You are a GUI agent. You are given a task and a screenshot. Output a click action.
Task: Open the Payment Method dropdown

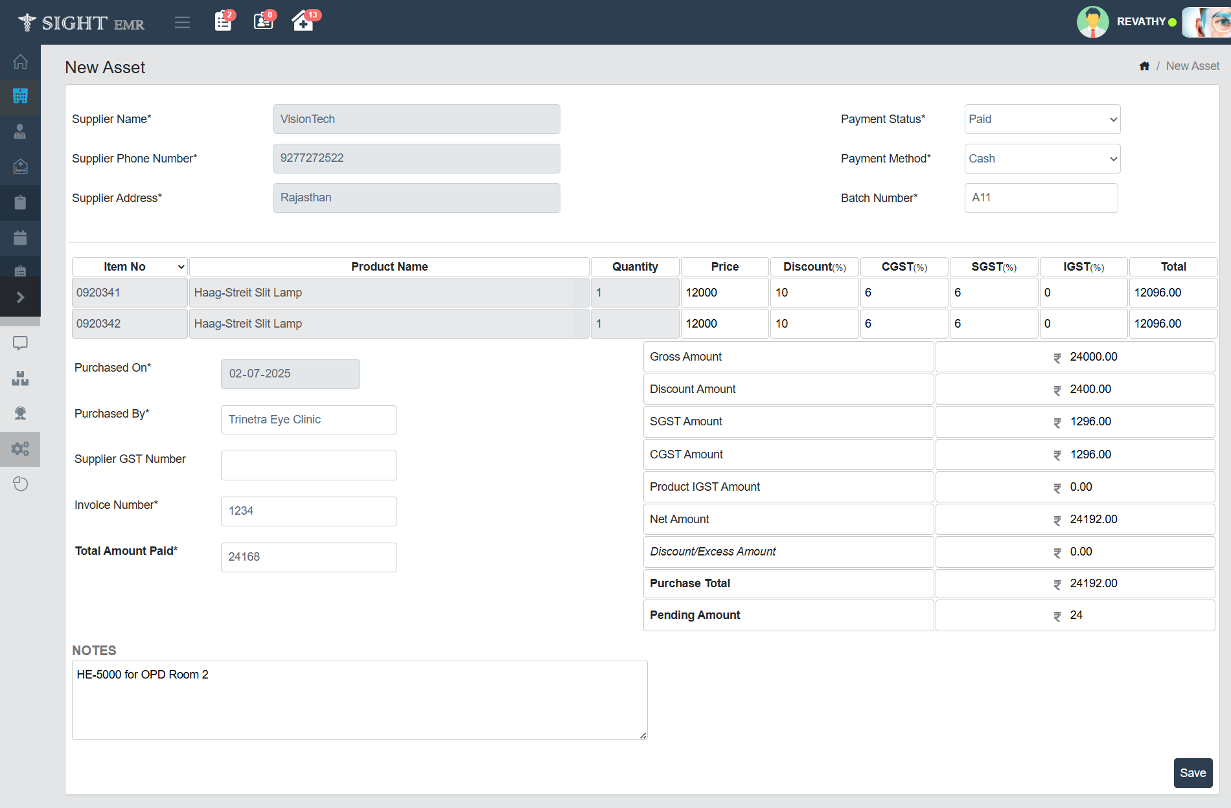(x=1042, y=159)
